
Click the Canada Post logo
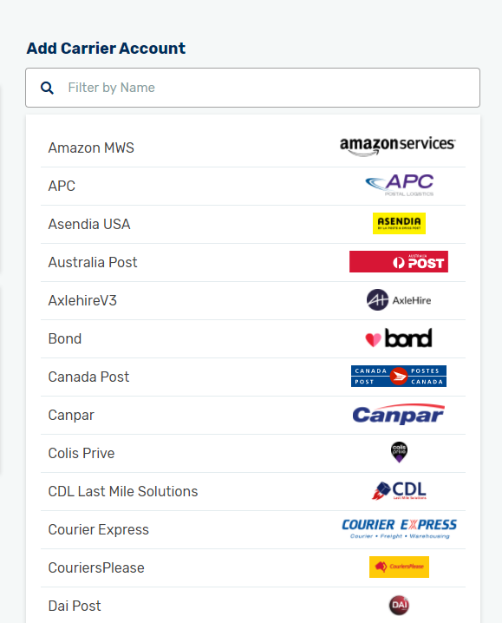pyautogui.click(x=399, y=377)
